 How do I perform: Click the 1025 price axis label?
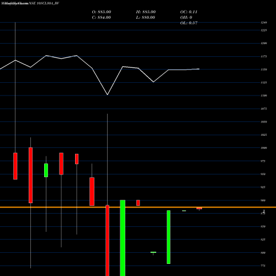click(264, 135)
